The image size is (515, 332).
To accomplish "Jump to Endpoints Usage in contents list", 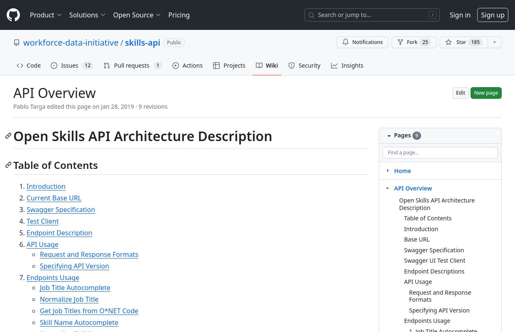I will coord(53,278).
